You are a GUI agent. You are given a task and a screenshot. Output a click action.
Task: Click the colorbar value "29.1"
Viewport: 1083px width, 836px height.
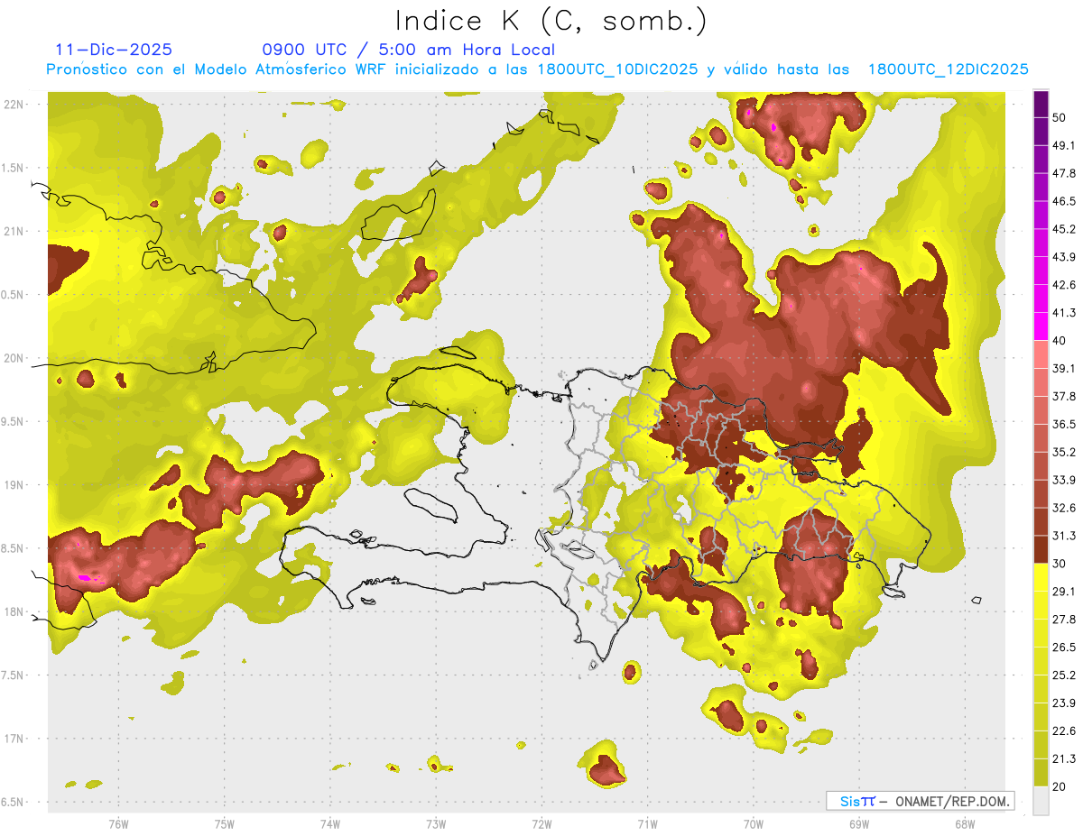pyautogui.click(x=1065, y=592)
